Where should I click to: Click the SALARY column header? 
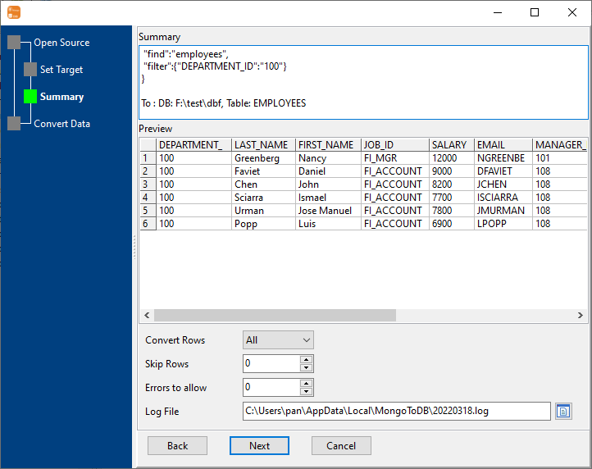point(449,145)
